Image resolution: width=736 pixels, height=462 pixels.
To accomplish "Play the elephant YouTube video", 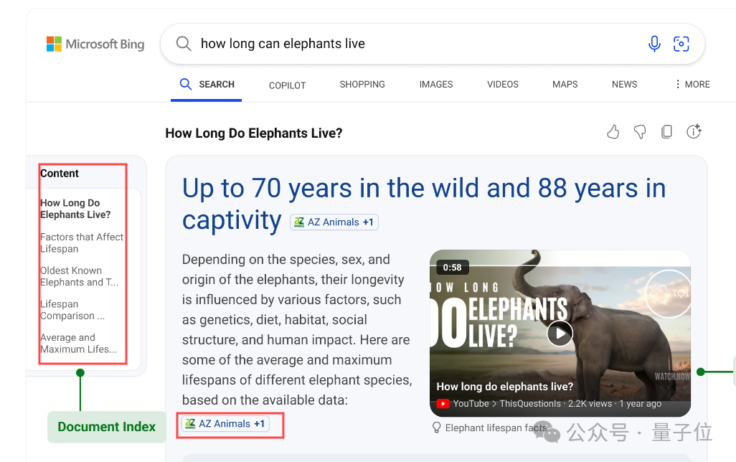I will 560,333.
